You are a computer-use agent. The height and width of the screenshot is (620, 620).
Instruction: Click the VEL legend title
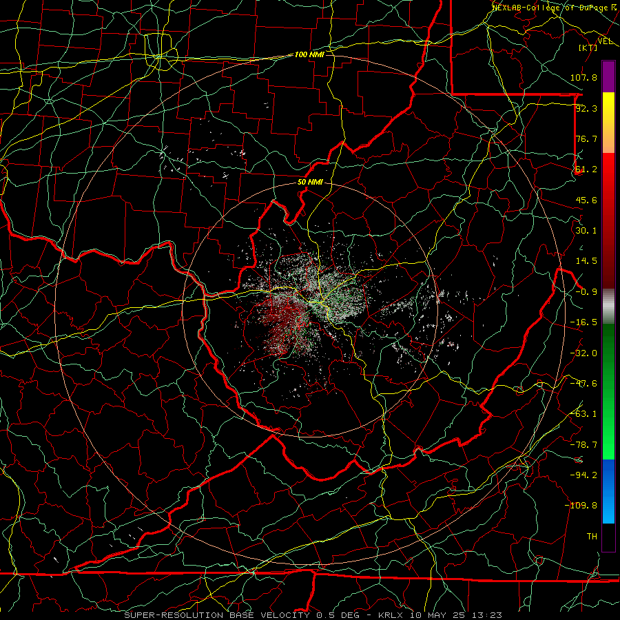tap(605, 41)
